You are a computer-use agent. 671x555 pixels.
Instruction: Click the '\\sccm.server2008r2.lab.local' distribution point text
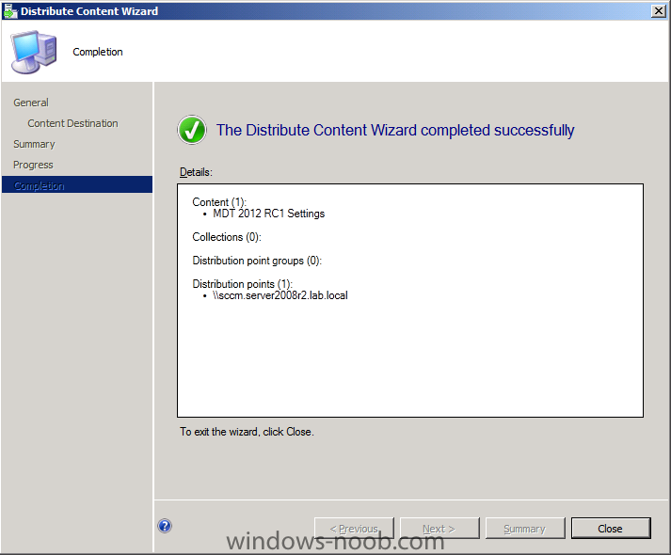point(280,295)
